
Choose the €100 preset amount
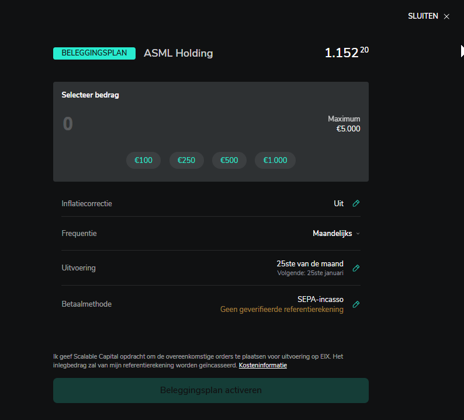143,160
